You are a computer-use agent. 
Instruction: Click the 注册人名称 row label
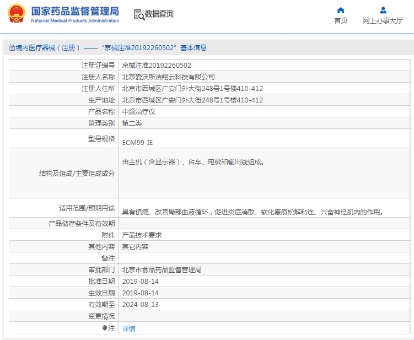pyautogui.click(x=98, y=77)
